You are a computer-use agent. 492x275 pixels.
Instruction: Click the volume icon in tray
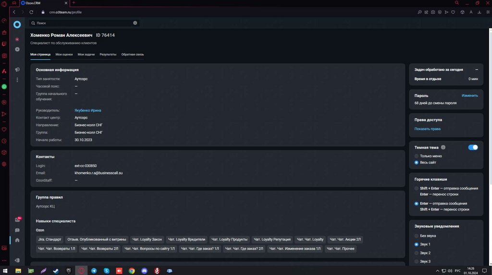450,271
